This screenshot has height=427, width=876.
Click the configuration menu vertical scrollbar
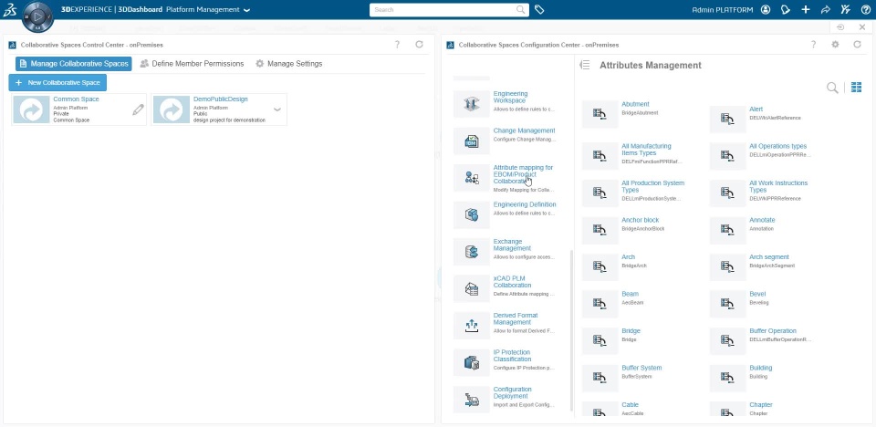(570, 329)
